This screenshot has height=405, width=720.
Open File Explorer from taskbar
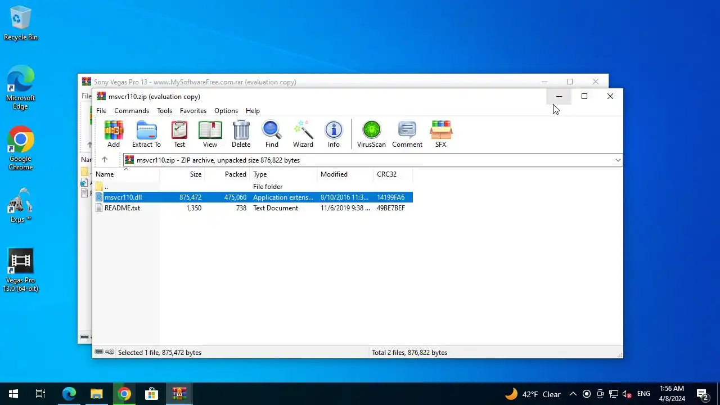click(97, 394)
